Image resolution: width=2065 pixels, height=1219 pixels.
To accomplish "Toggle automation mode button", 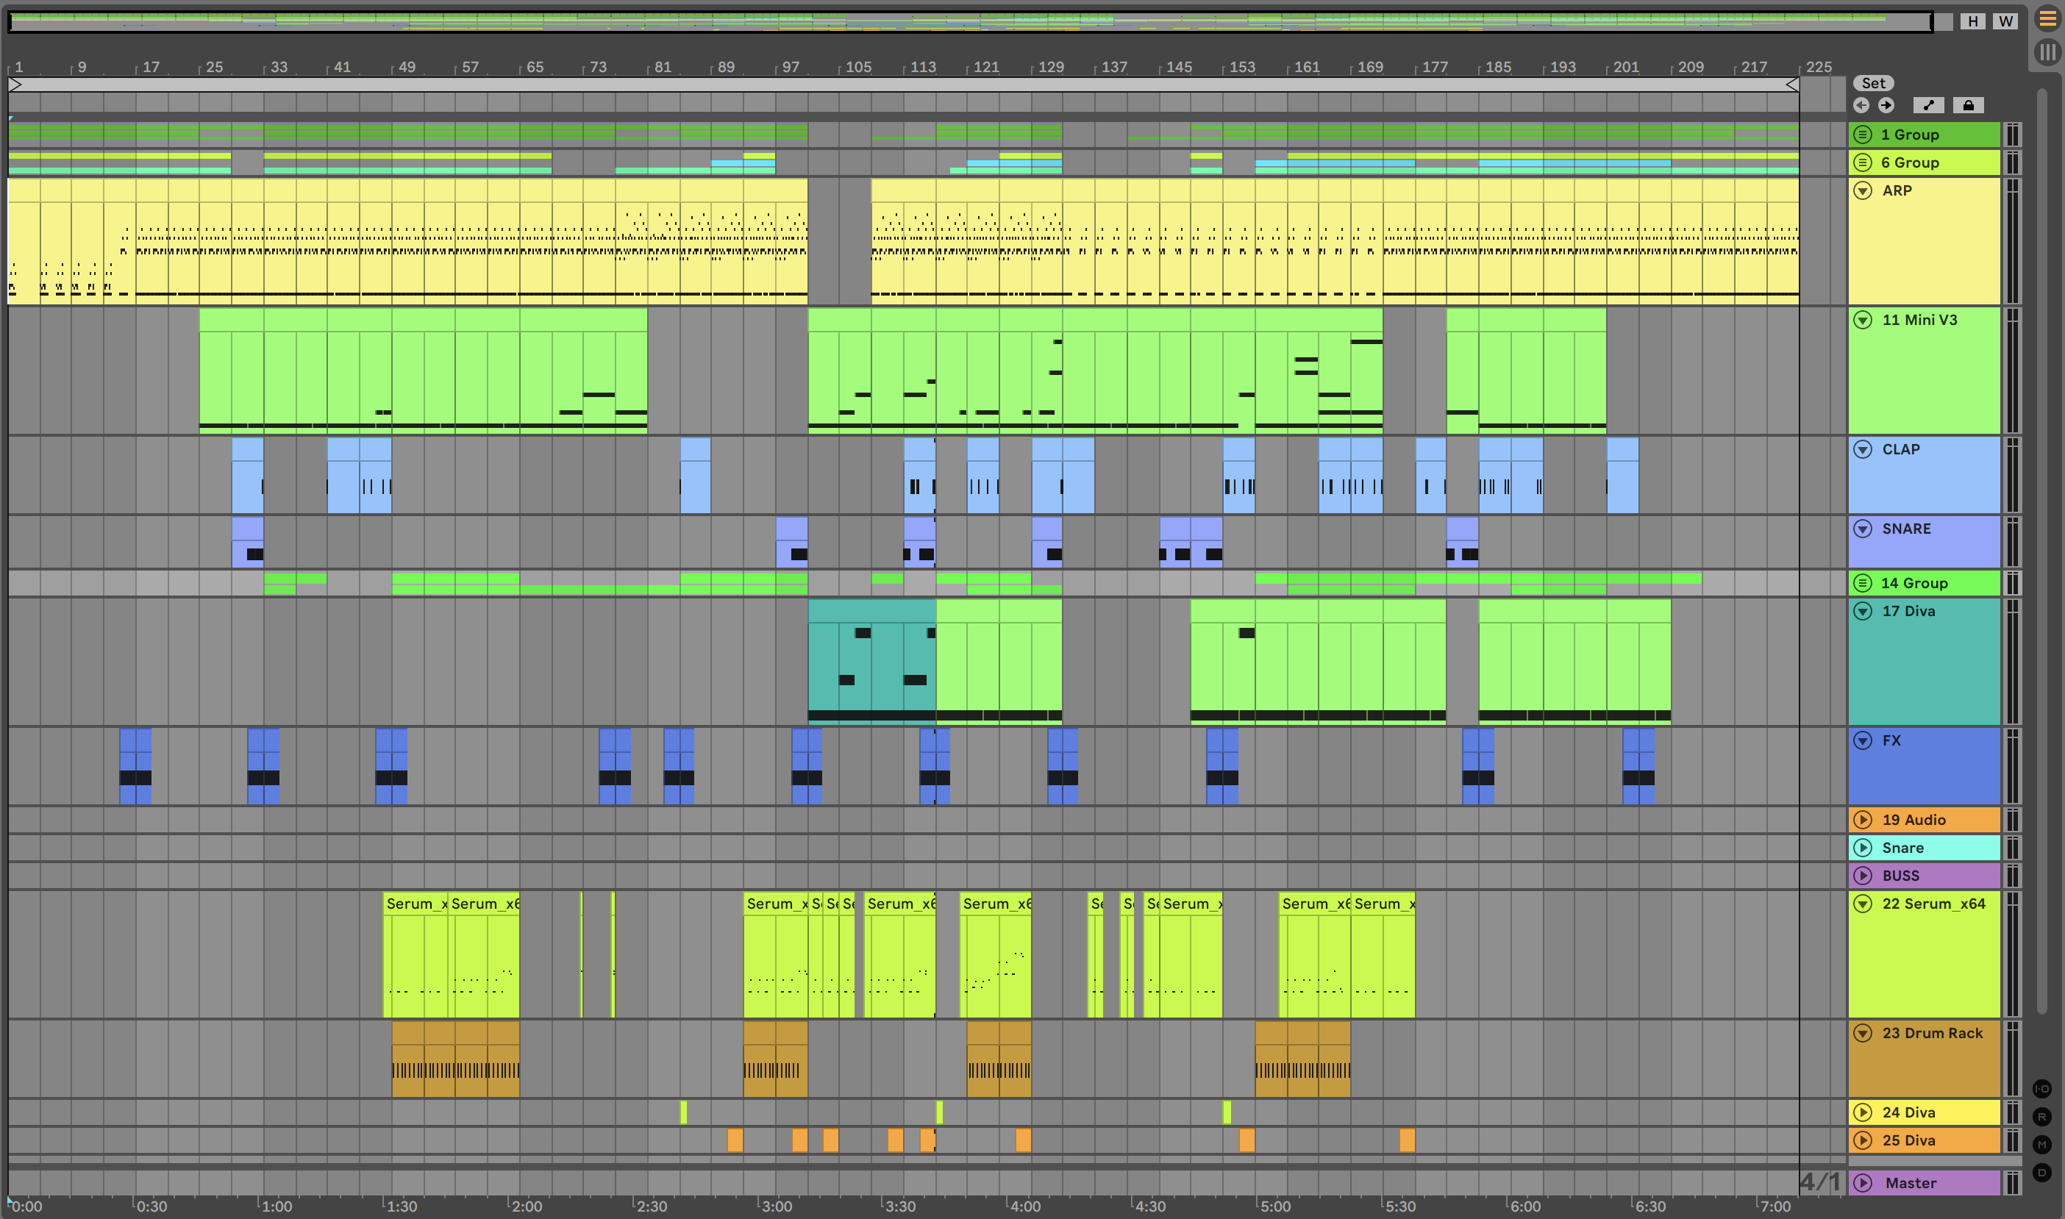I will [x=1927, y=105].
